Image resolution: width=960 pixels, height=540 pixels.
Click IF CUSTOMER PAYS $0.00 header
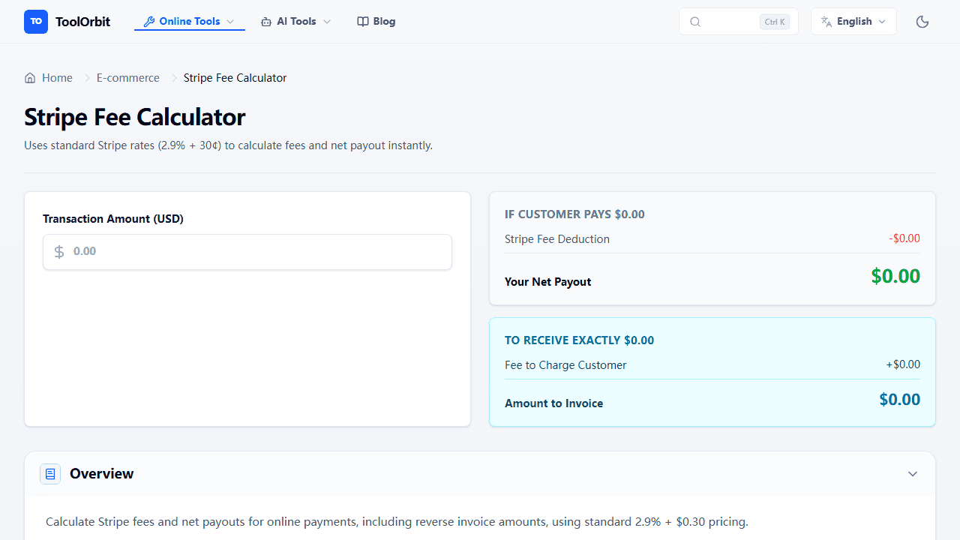tap(574, 214)
